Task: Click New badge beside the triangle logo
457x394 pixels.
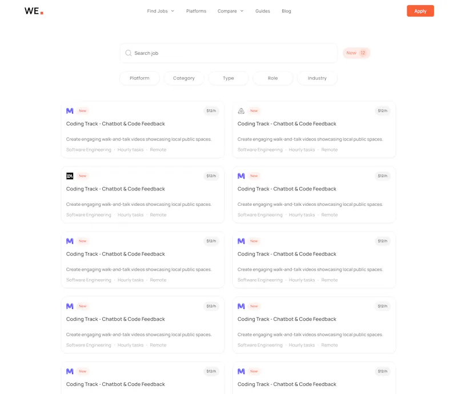Action: pos(254,111)
